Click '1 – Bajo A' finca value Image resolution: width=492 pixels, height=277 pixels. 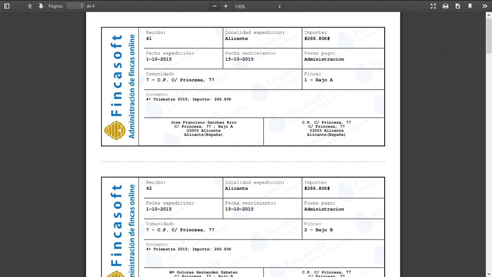(x=318, y=80)
